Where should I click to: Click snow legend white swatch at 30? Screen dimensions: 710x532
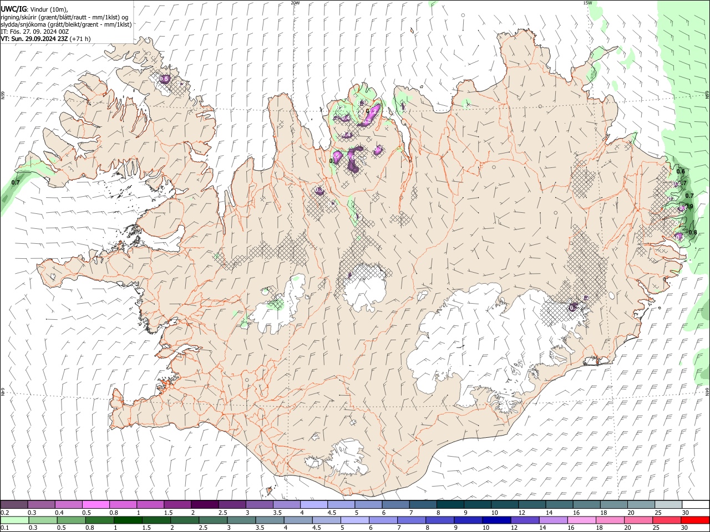coord(696,504)
